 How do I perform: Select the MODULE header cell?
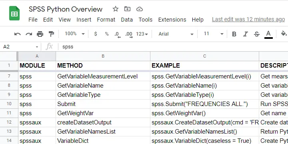(x=37, y=66)
